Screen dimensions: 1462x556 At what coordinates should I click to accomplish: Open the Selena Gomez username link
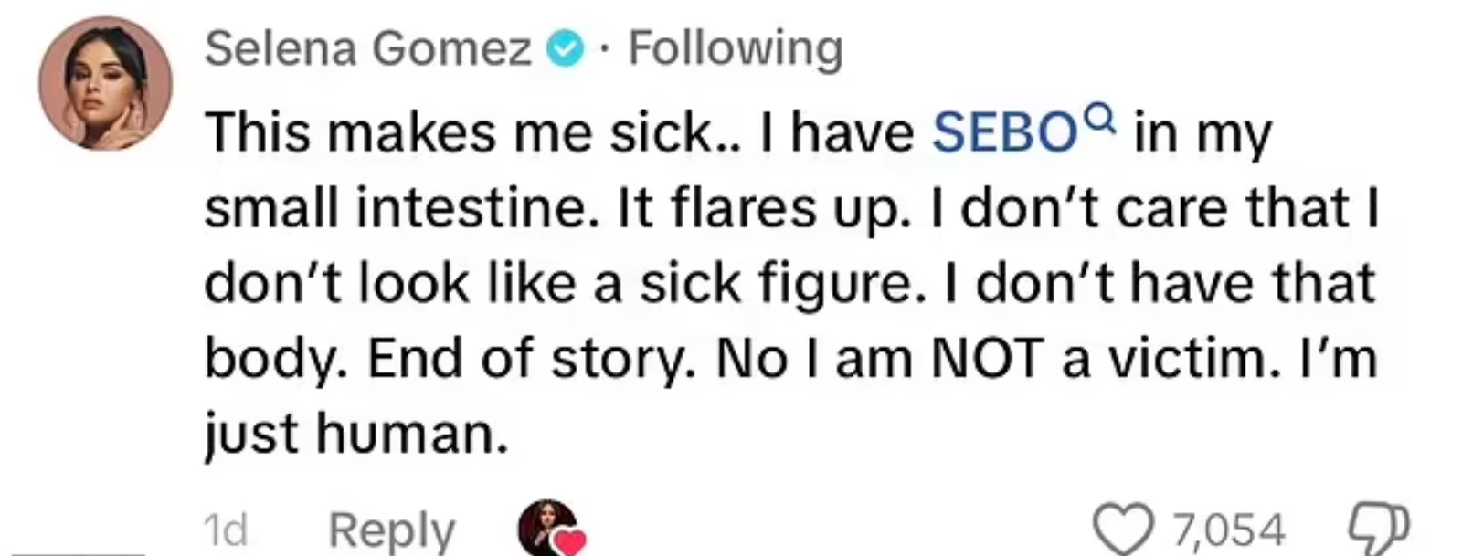pyautogui.click(x=368, y=47)
